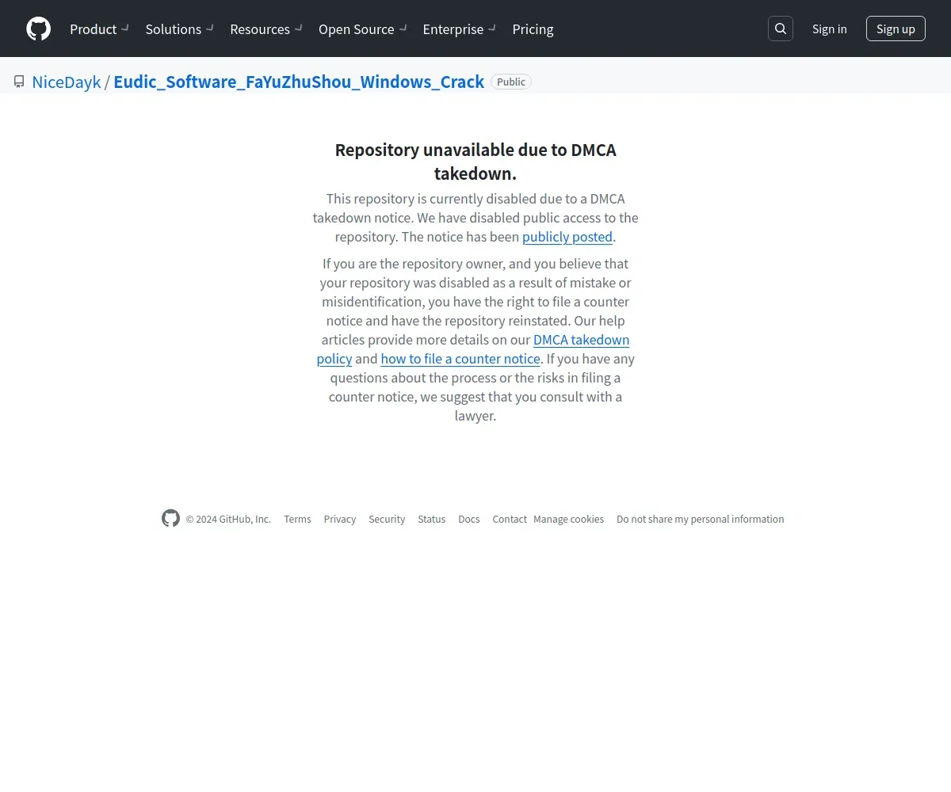Click the Sign in link
The image size is (951, 792).
[829, 29]
